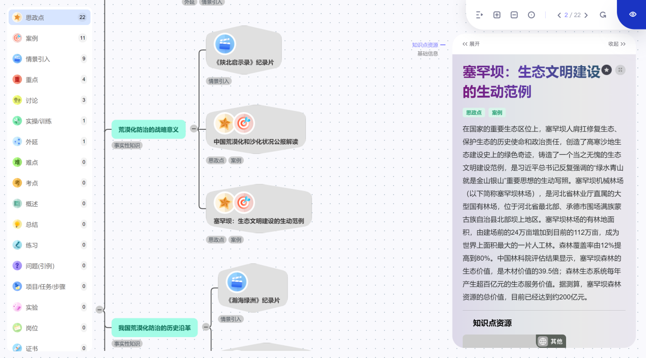Click the refresh icon in top toolbar
The height and width of the screenshot is (358, 646).
603,15
